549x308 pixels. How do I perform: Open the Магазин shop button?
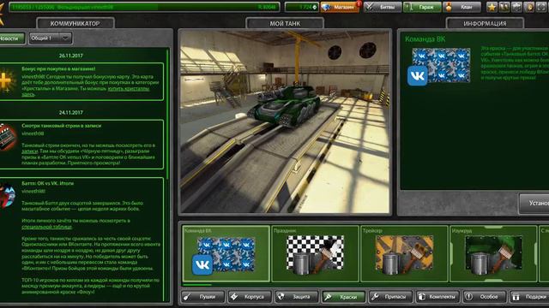point(340,7)
